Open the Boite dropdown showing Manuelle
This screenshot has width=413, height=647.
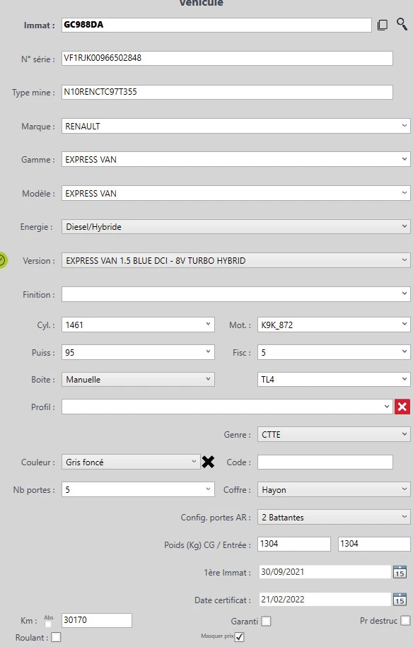(138, 379)
